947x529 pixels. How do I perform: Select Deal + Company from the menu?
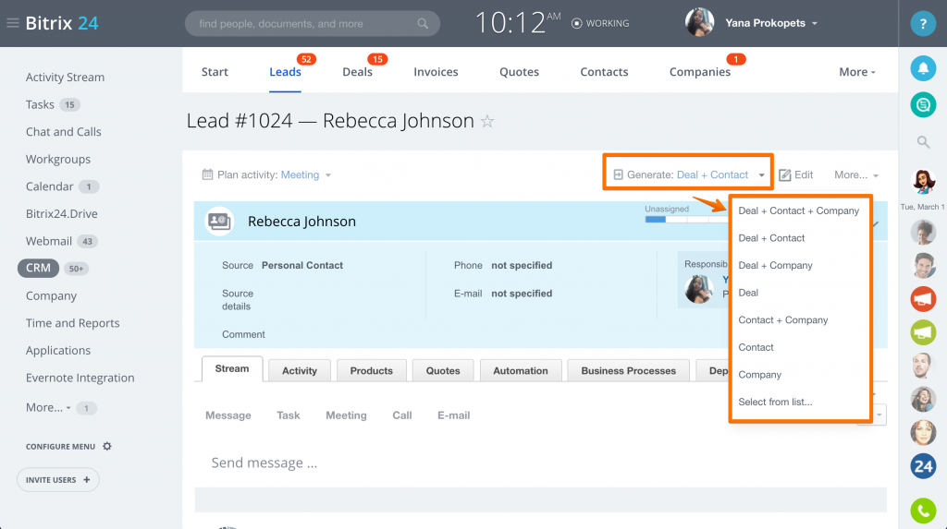click(x=776, y=265)
